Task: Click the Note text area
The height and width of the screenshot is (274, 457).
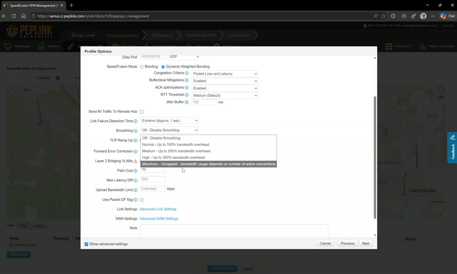Action: coord(234,231)
